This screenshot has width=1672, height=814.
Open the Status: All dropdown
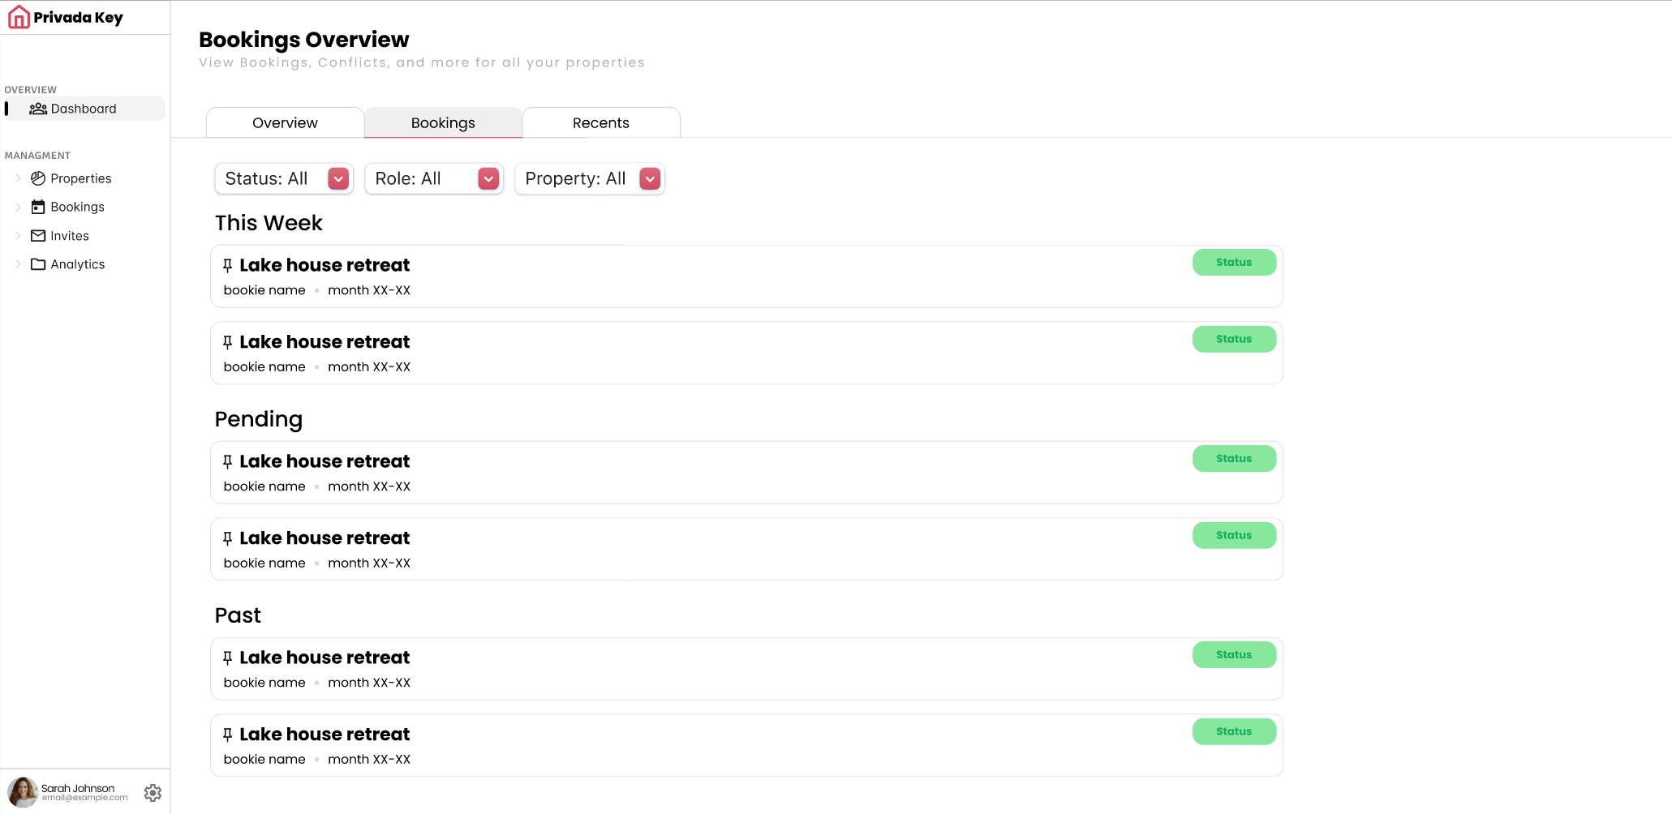click(284, 178)
